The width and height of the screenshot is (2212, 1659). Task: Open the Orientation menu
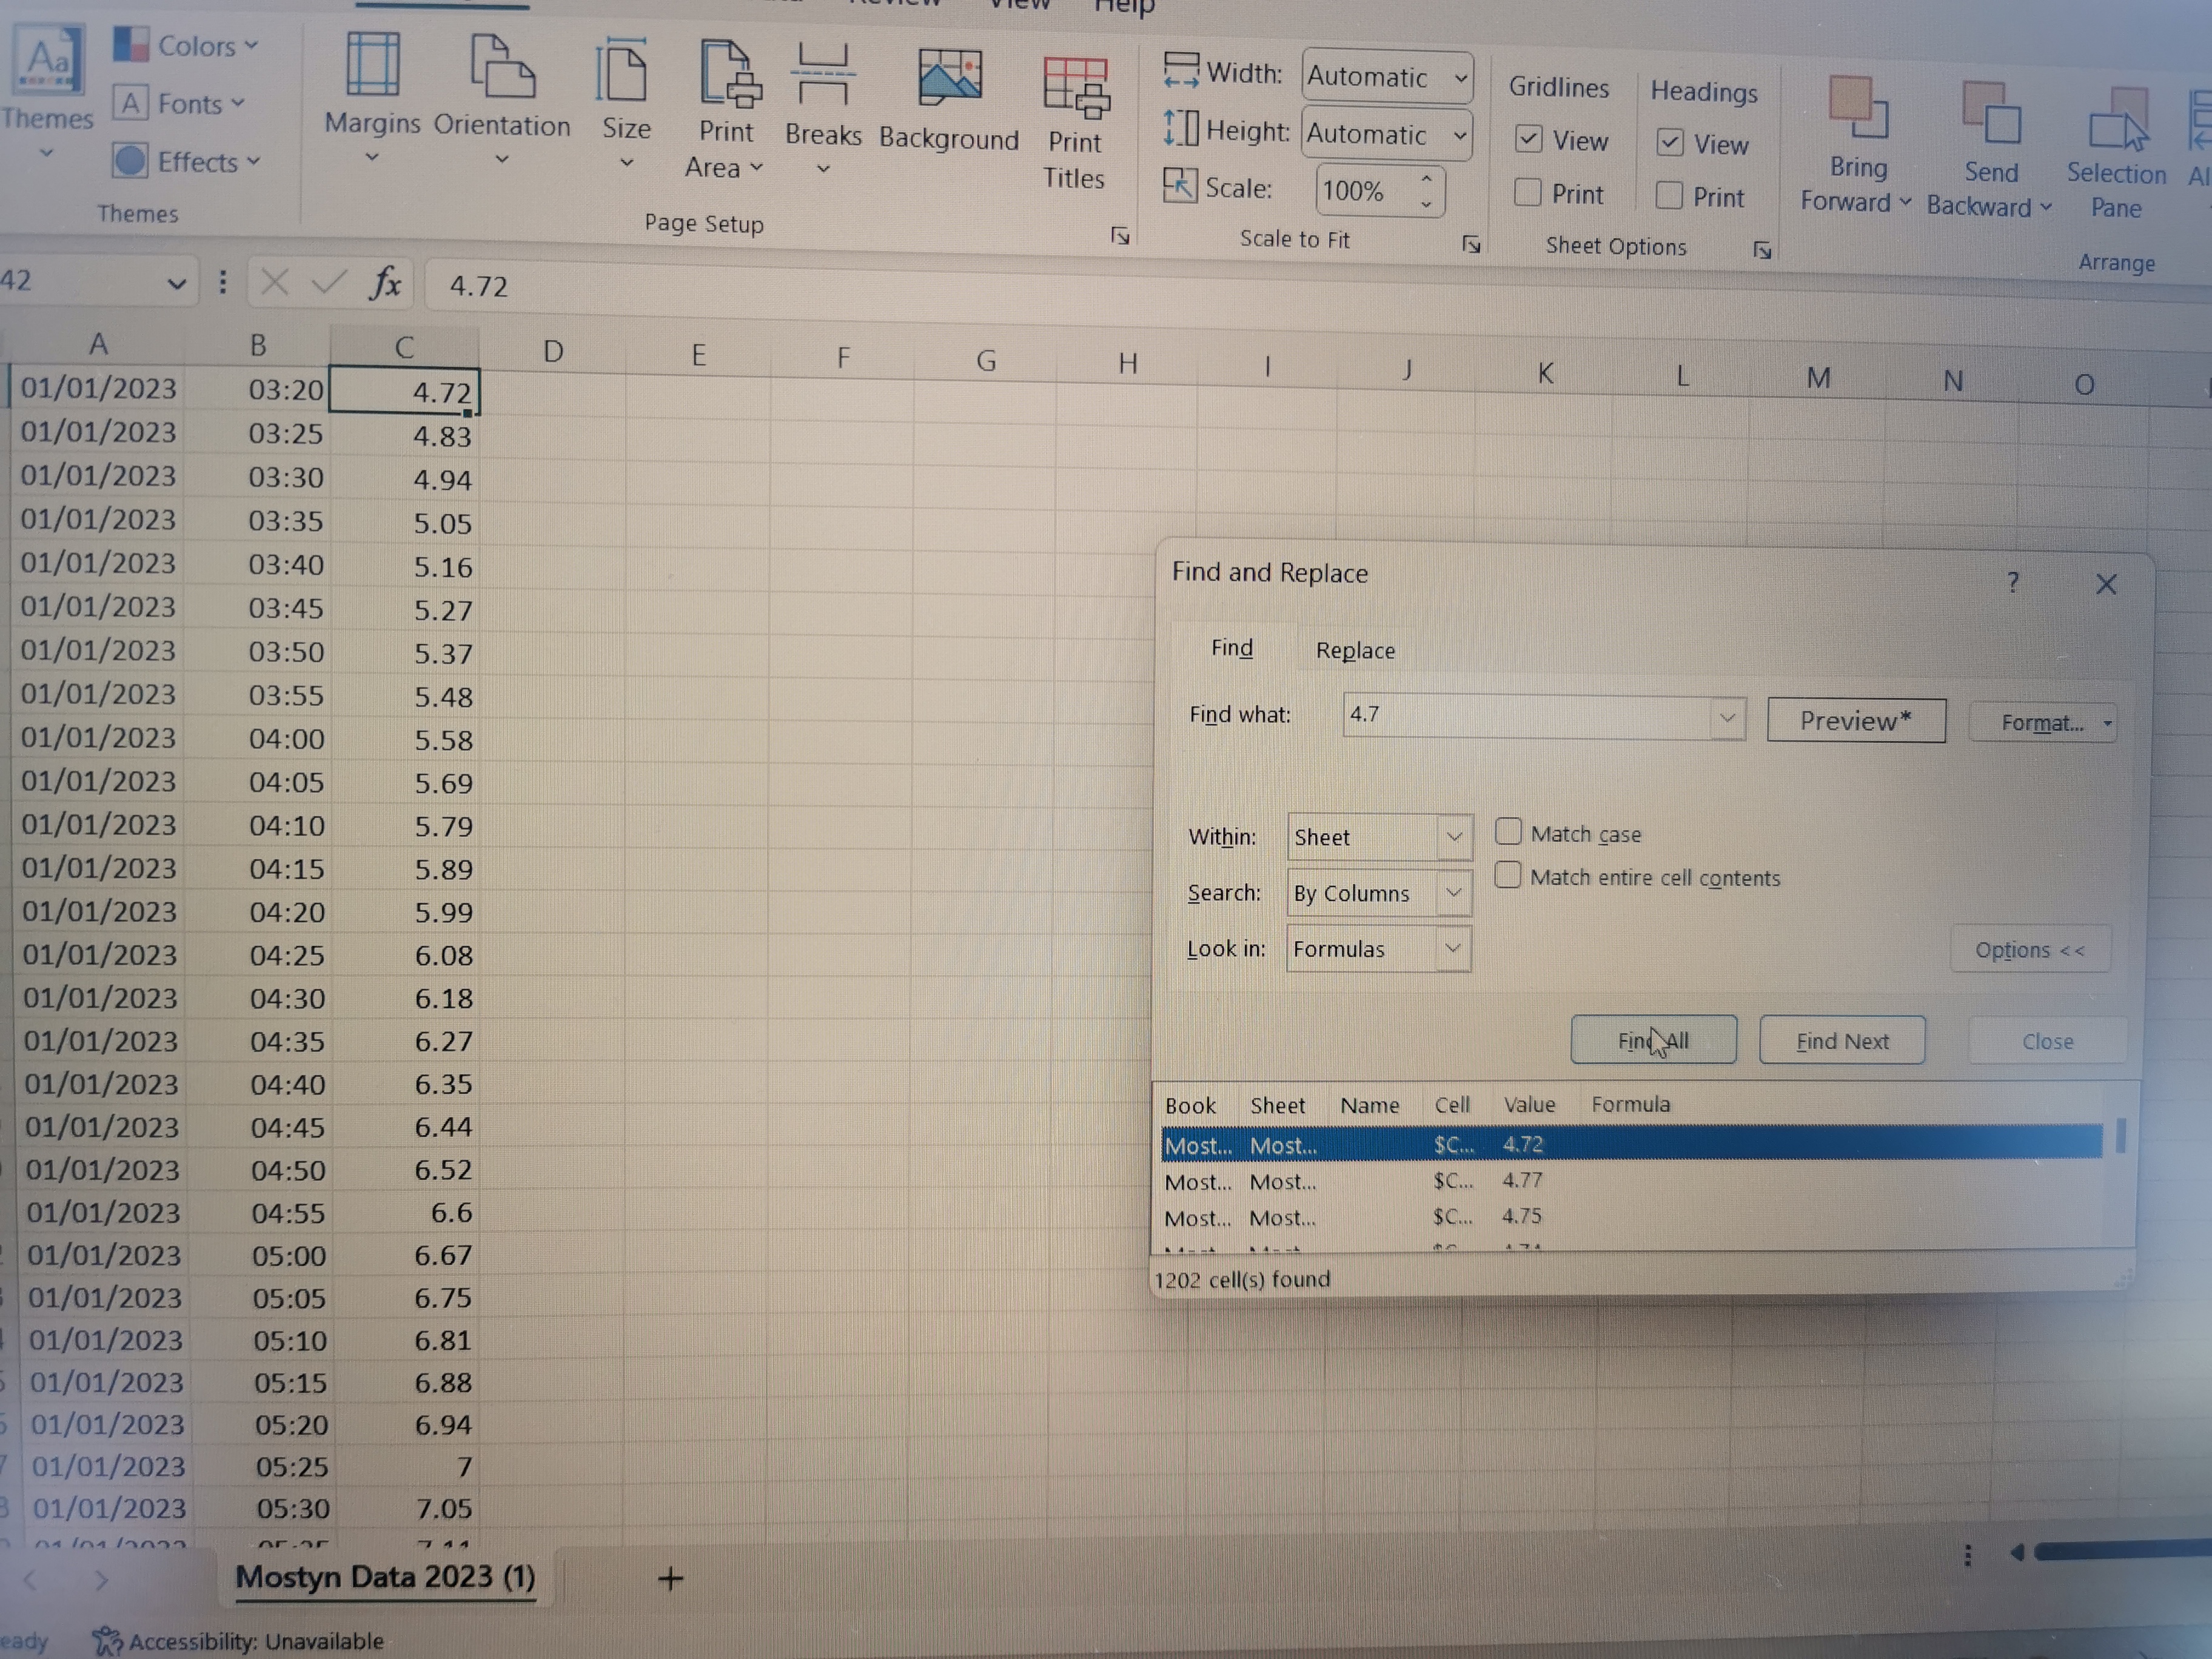click(502, 100)
